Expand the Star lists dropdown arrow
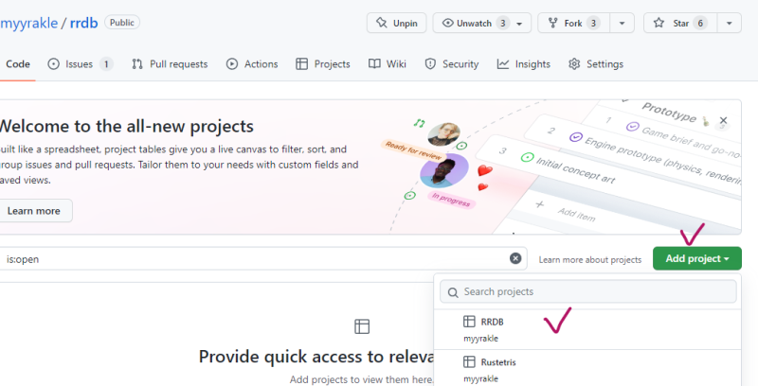 (x=729, y=23)
